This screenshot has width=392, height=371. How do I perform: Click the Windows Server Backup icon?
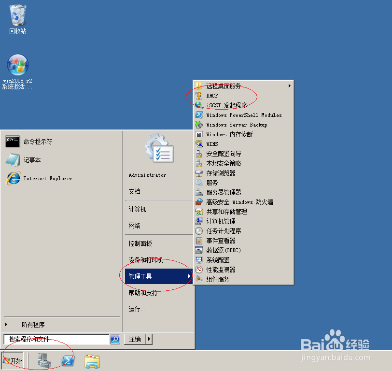199,125
